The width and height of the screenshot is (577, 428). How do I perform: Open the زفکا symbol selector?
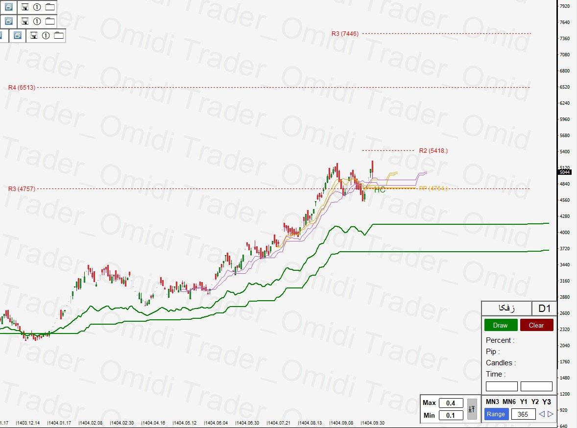506,309
